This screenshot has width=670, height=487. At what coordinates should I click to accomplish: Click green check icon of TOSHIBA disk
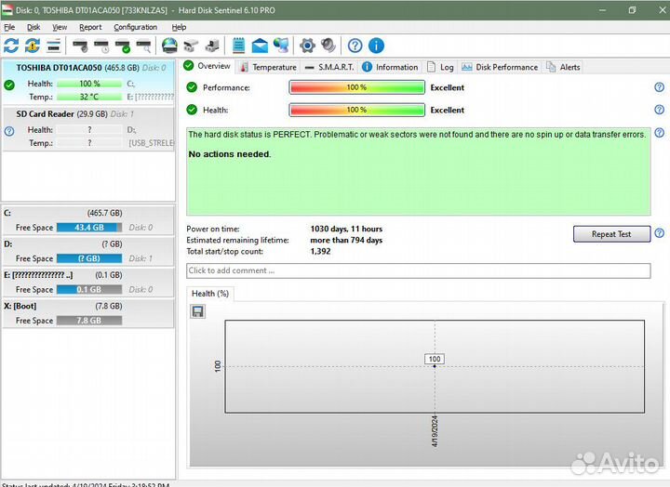click(9, 85)
